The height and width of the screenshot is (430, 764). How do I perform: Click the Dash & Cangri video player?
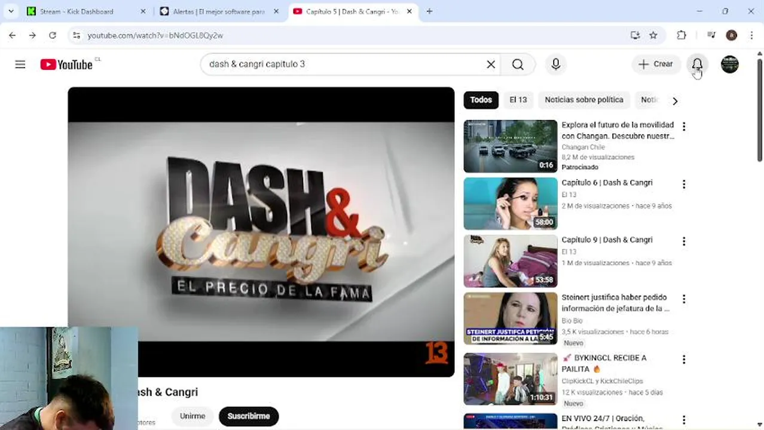tap(261, 232)
